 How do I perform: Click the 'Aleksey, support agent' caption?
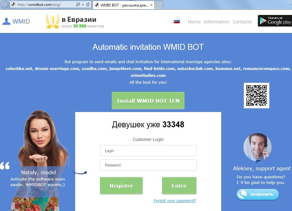point(262,168)
